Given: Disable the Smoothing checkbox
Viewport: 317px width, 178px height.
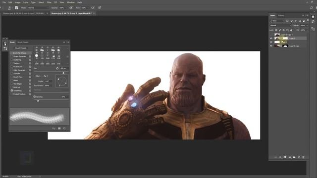Looking at the screenshot, I should pyautogui.click(x=12, y=90).
